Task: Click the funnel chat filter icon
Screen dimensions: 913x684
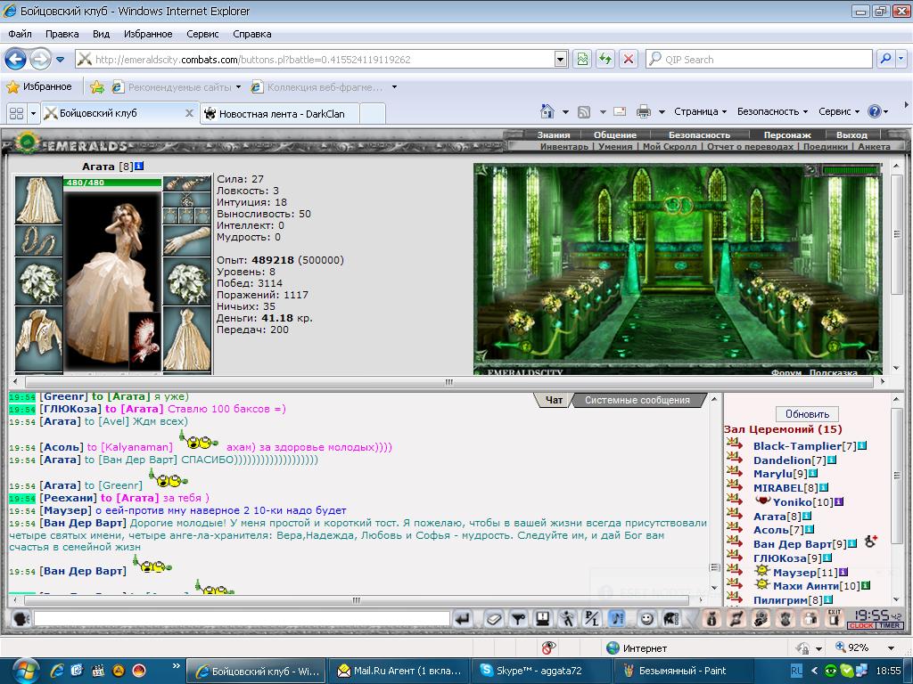Action: point(518,618)
